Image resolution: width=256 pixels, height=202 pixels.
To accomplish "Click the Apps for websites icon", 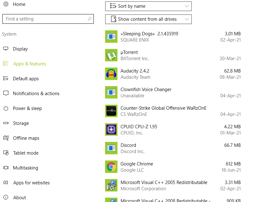I will pos(6,182).
